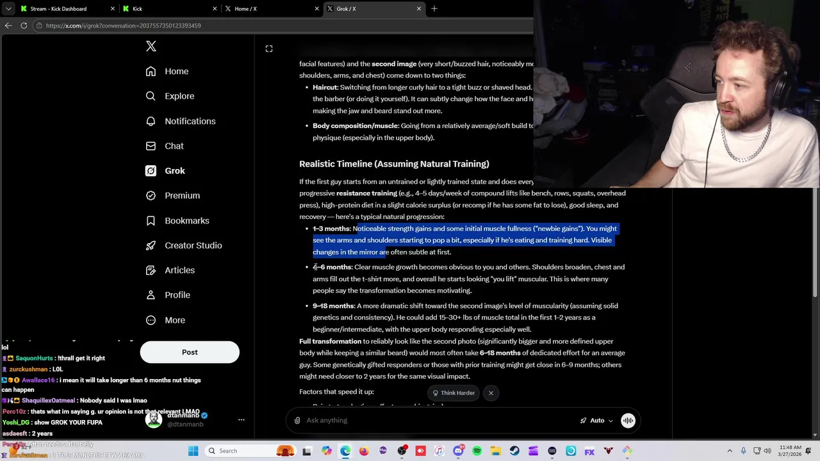The image size is (820, 461).
Task: Click the browser address bar
Action: (x=282, y=26)
